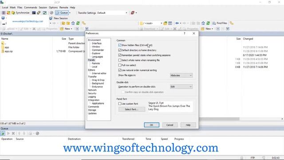
Task: Click the New Session icon
Action: [x=51, y=18]
